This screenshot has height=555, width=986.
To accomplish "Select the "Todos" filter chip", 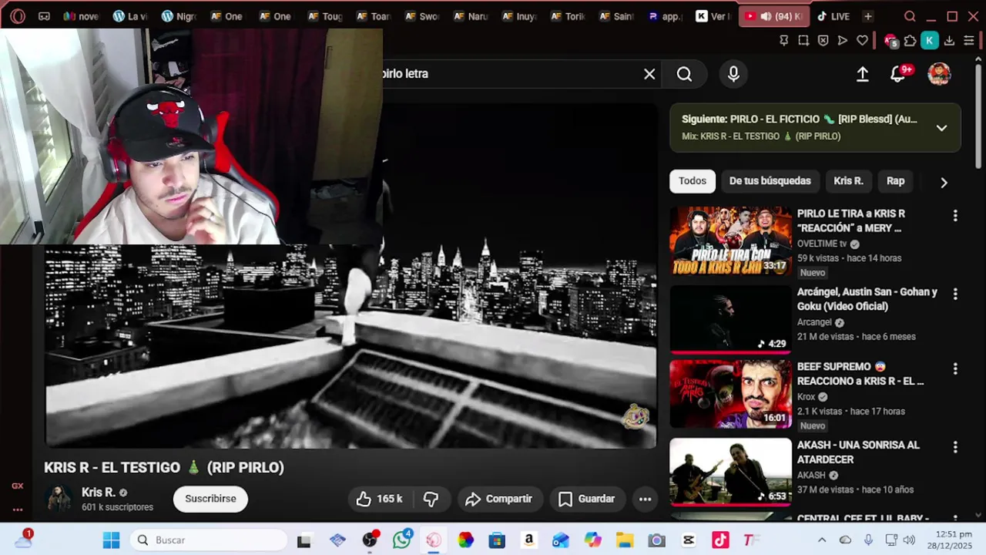I will coord(692,181).
